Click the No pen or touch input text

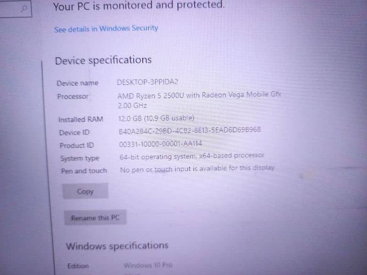(197, 169)
